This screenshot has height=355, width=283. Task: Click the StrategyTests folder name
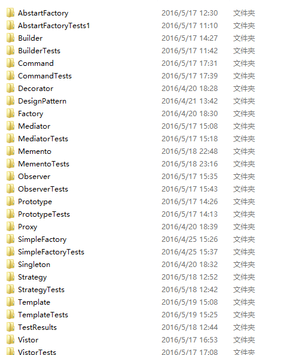click(41, 290)
